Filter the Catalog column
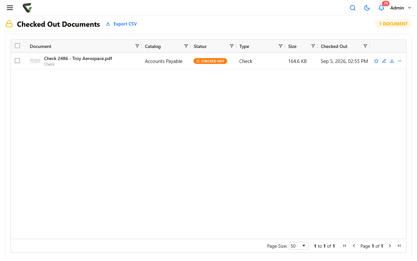 point(186,46)
